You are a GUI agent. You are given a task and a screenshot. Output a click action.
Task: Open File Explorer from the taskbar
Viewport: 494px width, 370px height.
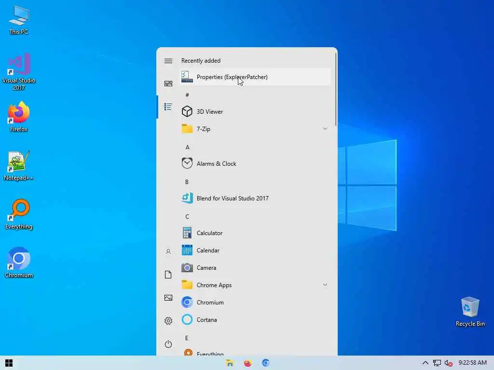click(230, 363)
